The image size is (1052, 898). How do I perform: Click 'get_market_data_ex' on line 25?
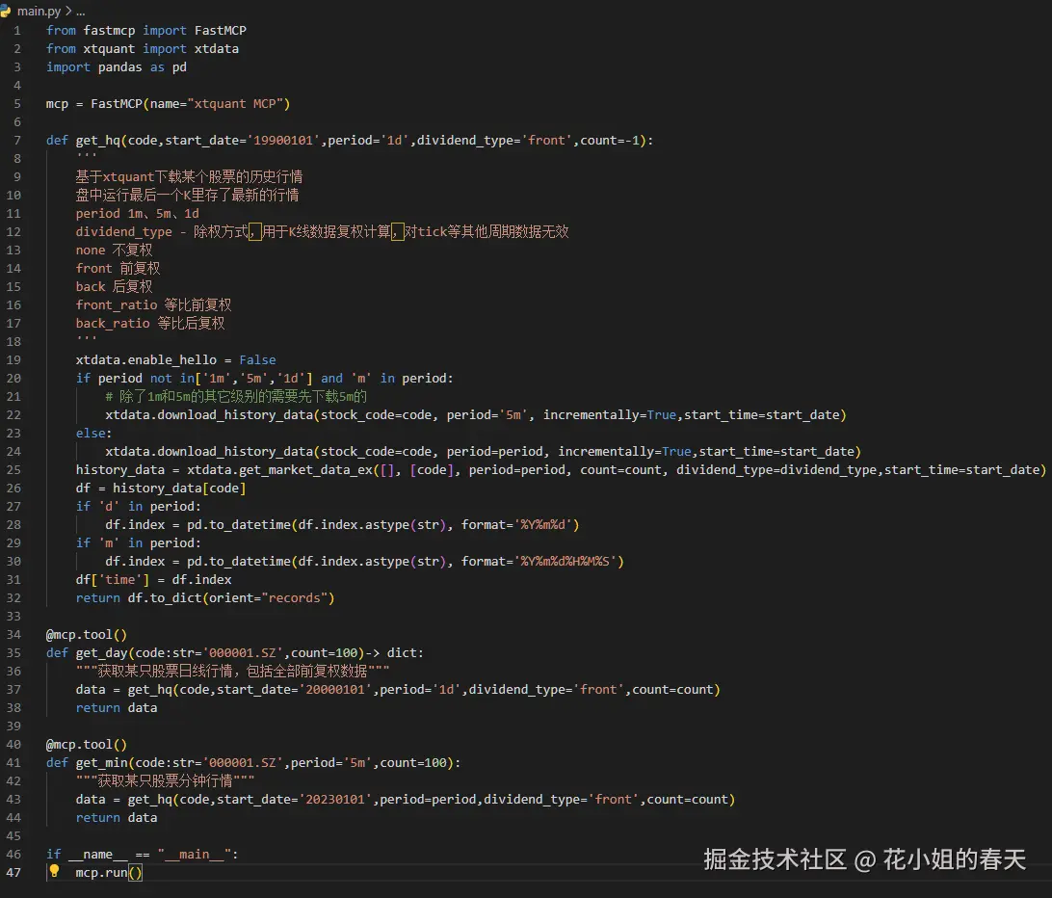(x=306, y=470)
